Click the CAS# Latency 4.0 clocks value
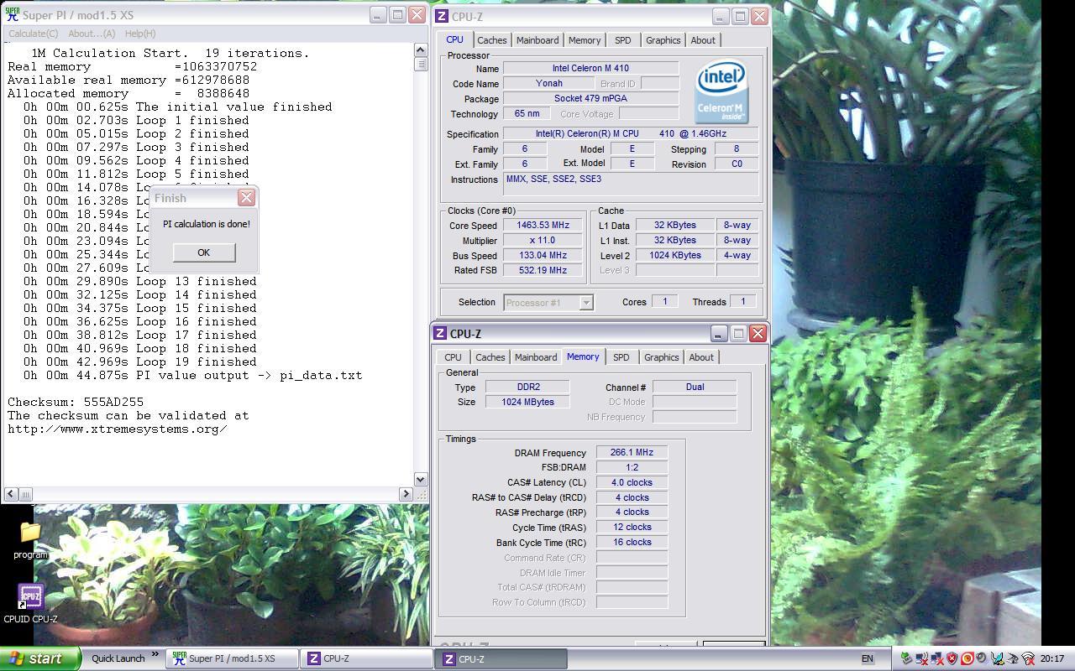 click(632, 482)
